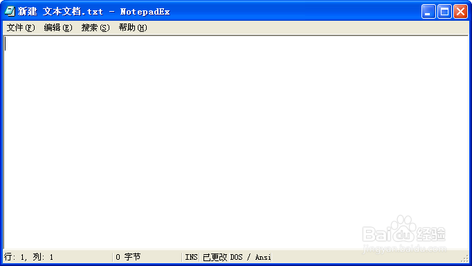Viewport: 472px width, 266px height.
Task: Open the 文件(F) menu
Action: point(21,28)
